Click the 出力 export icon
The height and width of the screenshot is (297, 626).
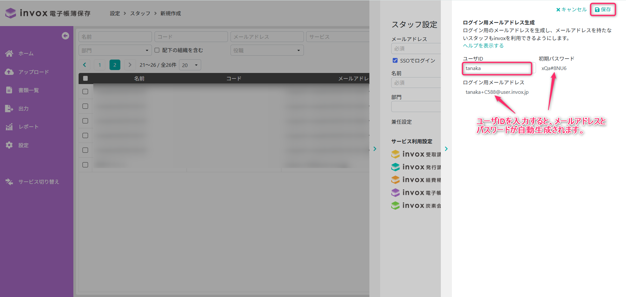coord(9,108)
